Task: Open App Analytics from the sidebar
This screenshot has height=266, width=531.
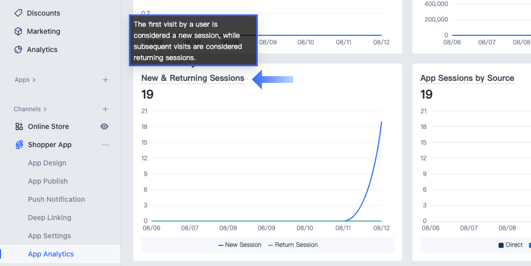Action: [x=51, y=254]
